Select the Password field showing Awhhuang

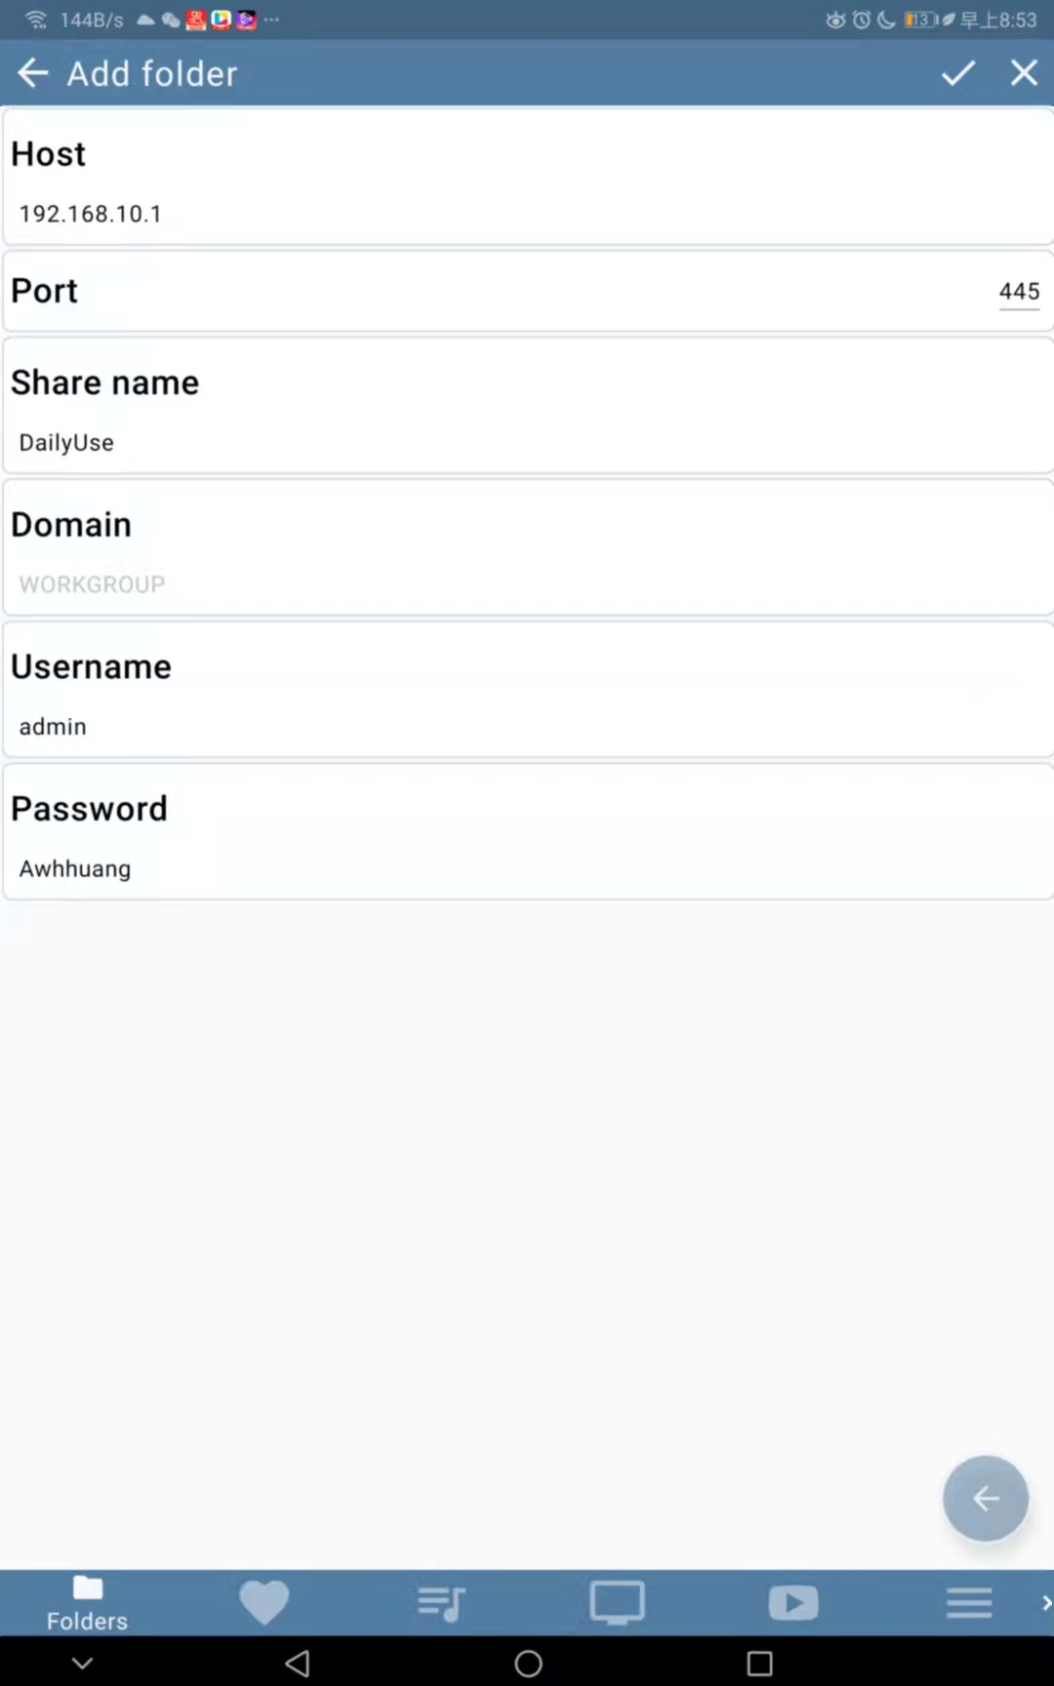pos(527,868)
